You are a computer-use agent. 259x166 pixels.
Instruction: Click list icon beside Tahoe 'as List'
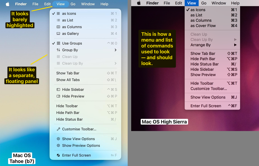[x=58, y=20]
